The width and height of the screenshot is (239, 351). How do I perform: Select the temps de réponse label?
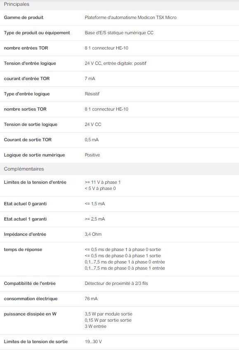(23, 249)
